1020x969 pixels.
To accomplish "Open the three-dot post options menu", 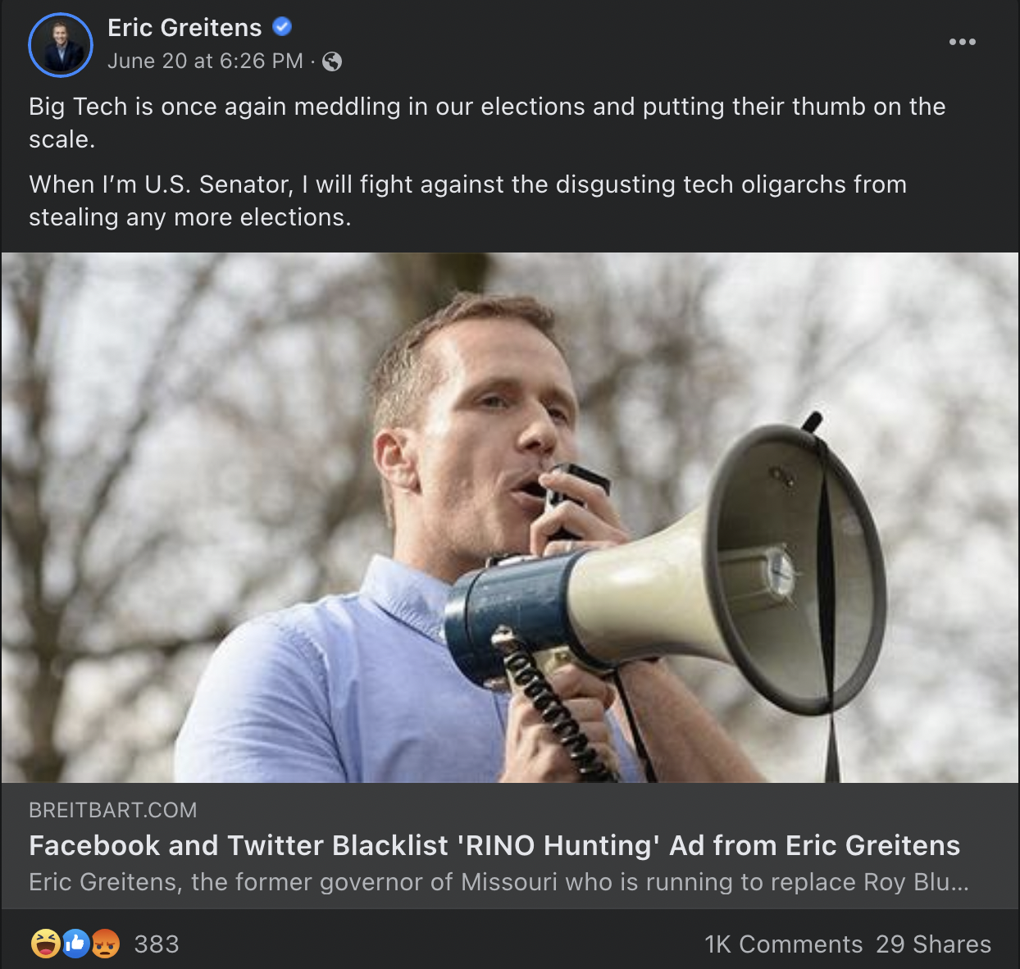I will pyautogui.click(x=962, y=42).
